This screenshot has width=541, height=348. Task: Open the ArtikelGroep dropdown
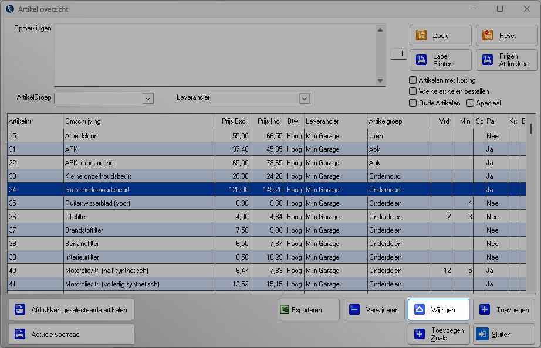(x=148, y=98)
